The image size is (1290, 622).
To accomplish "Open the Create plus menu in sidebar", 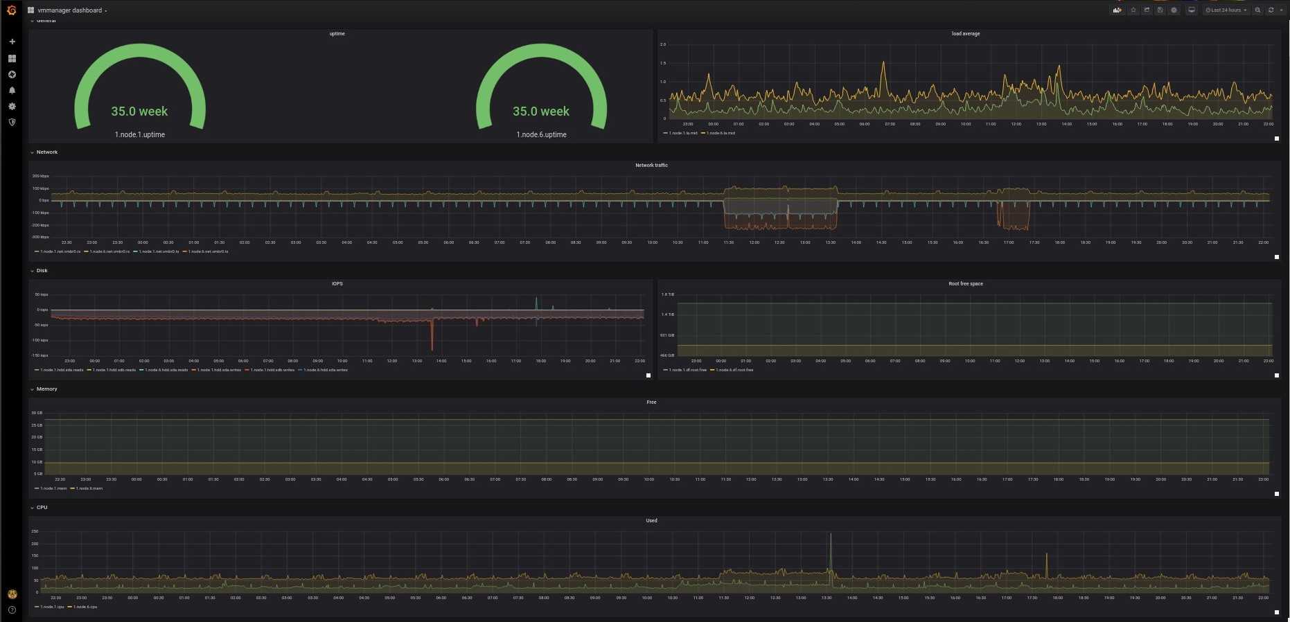I will coord(12,42).
